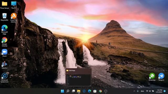Click the MLWapp window preview thumbnail
The image size is (168, 94).
click(x=78, y=80)
